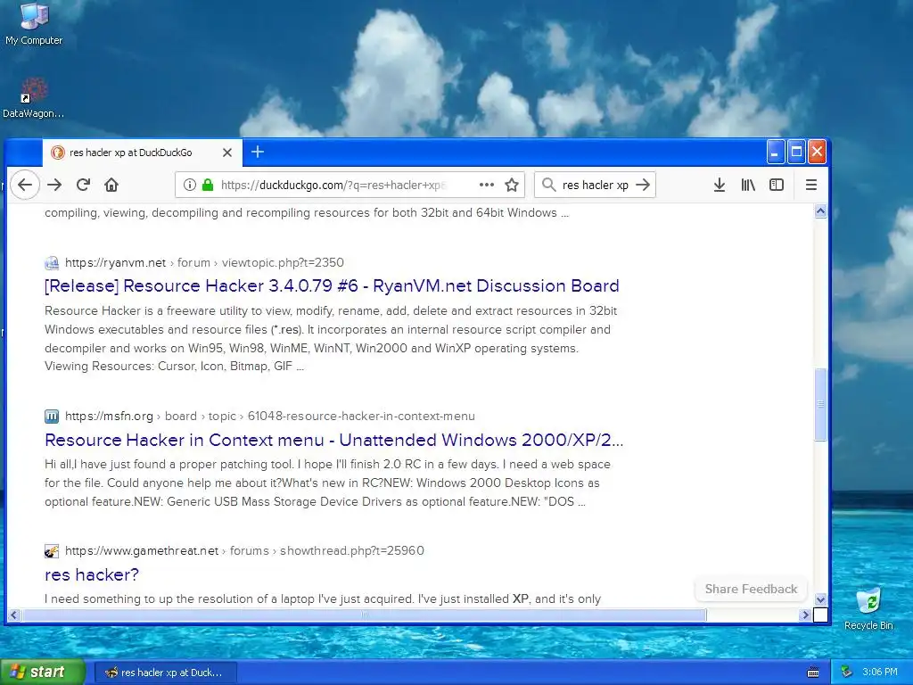The width and height of the screenshot is (913, 685).
Task: Open RyanVM Resource Hacker 3.4.0.79 result
Action: click(332, 286)
